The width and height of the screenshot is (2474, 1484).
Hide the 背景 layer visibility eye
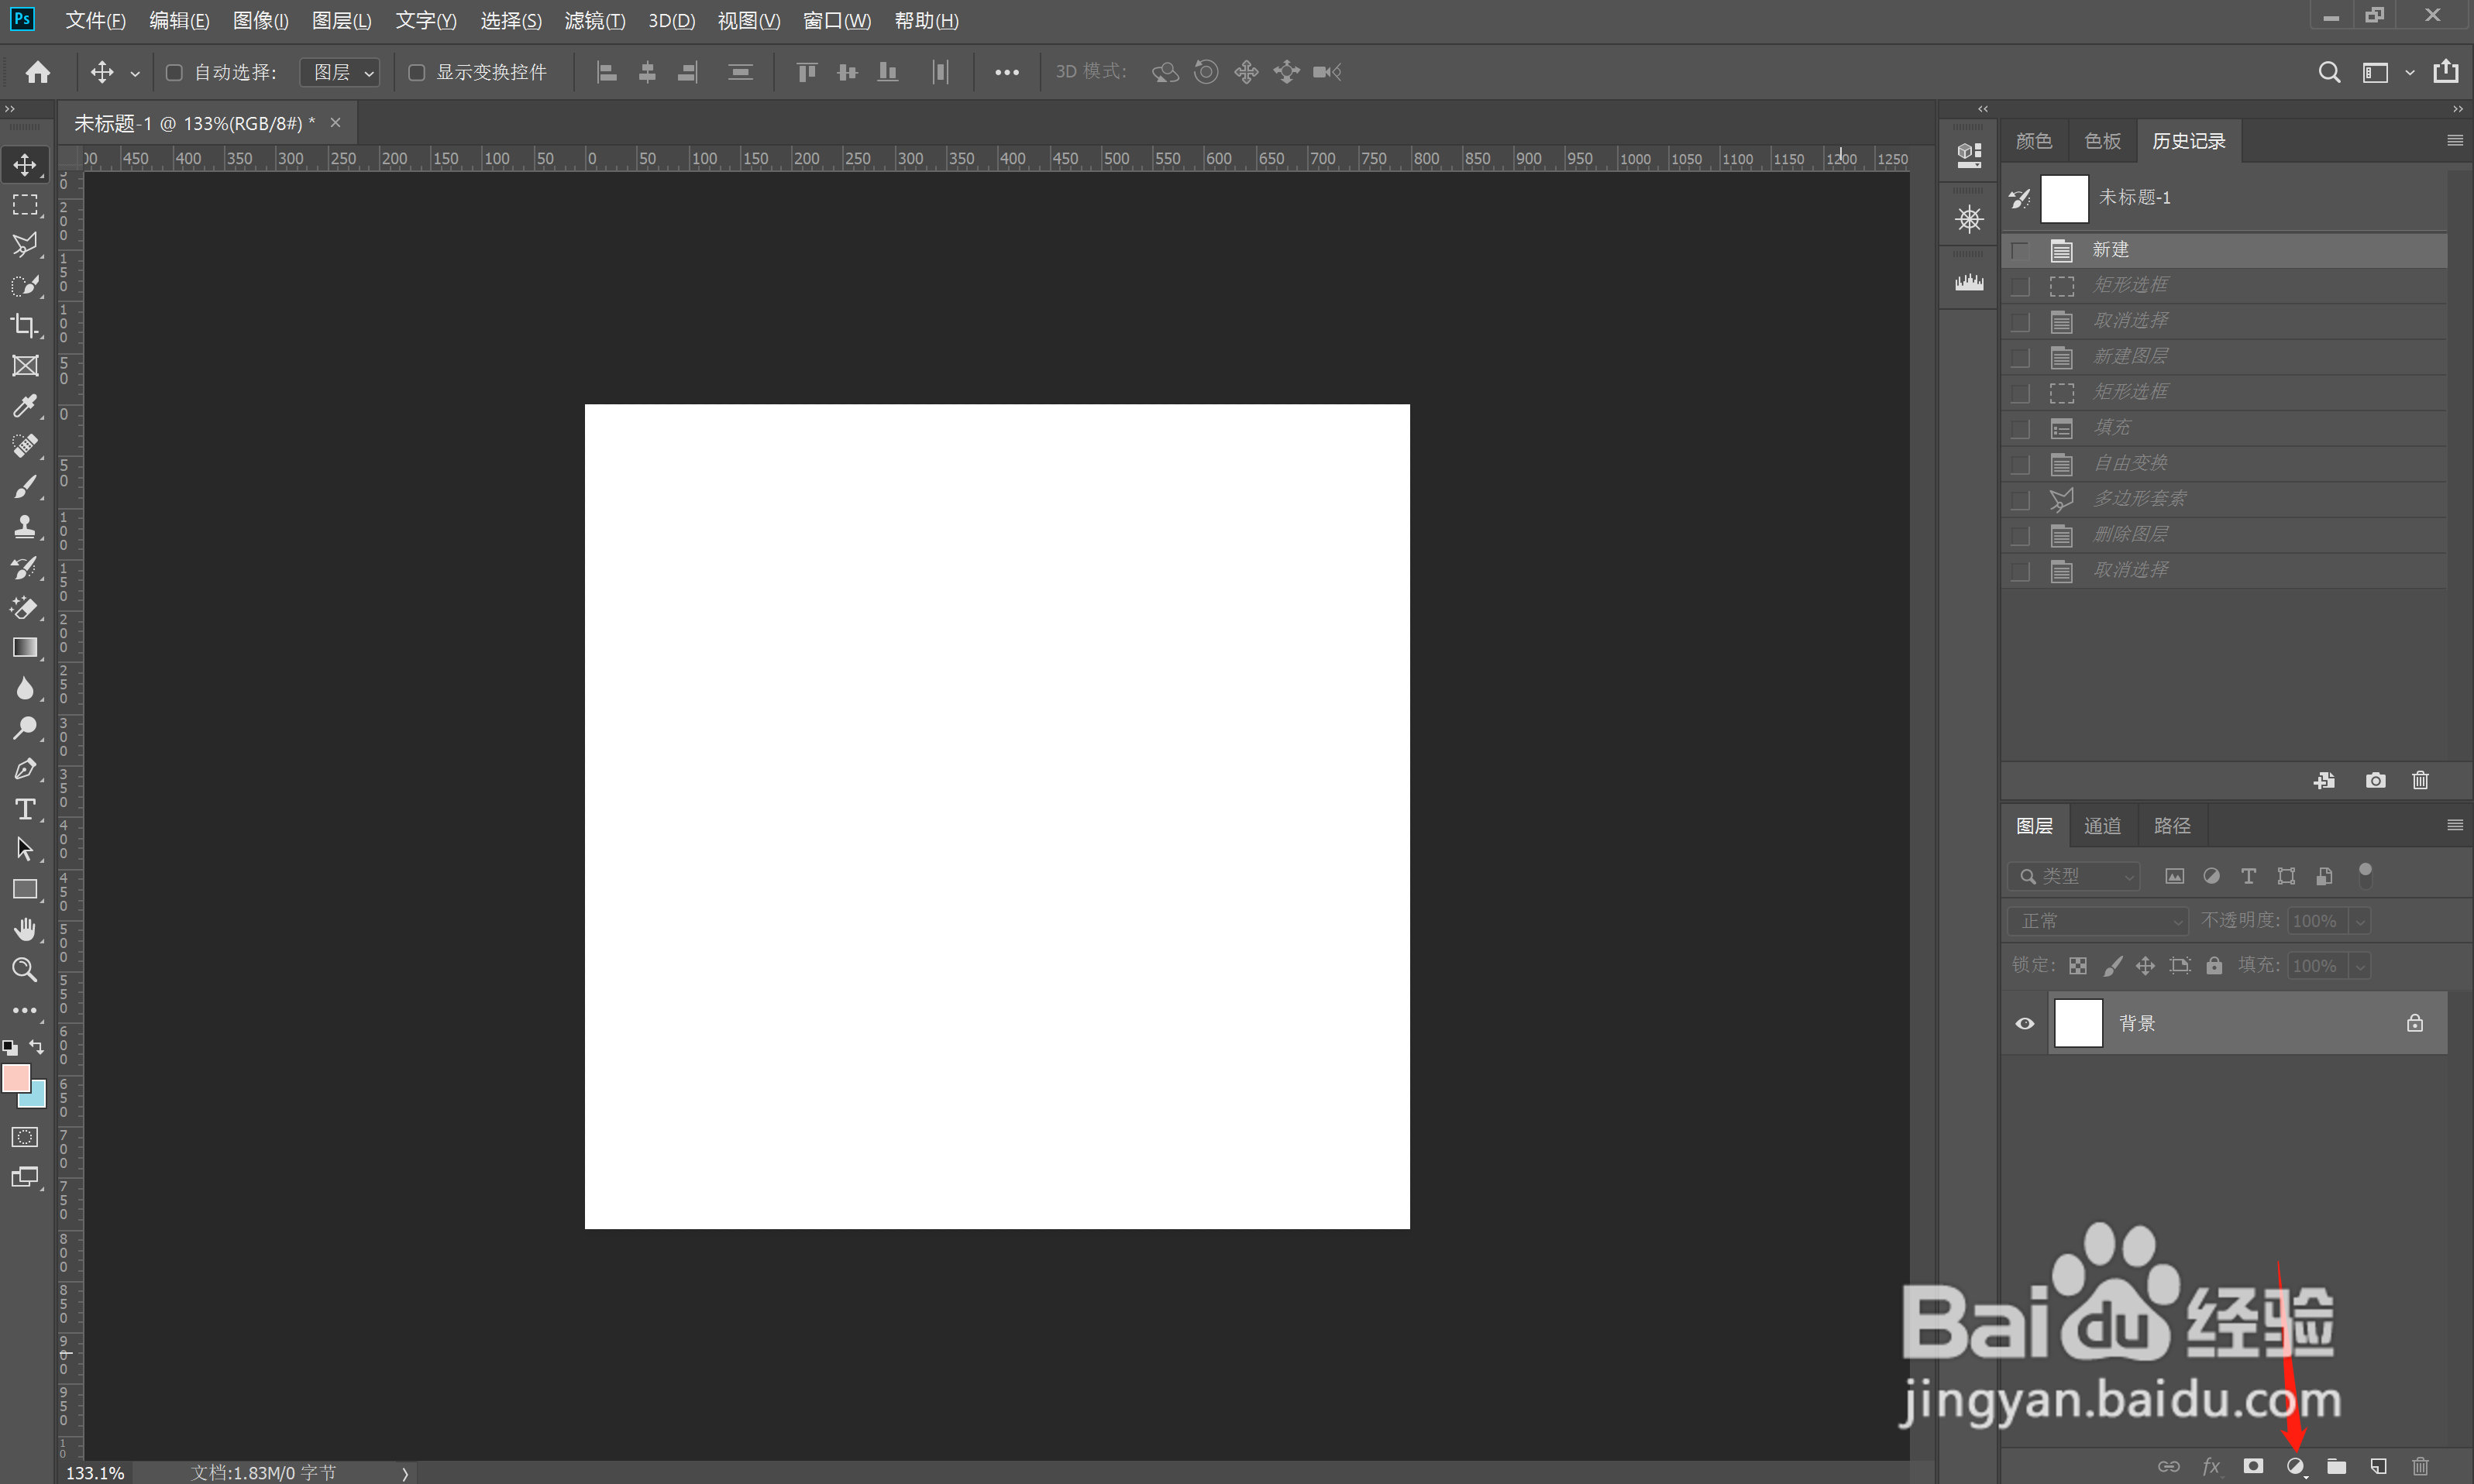(2025, 1023)
